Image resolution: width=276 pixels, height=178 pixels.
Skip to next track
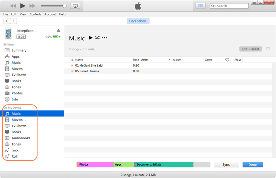pyautogui.click(x=32, y=6)
